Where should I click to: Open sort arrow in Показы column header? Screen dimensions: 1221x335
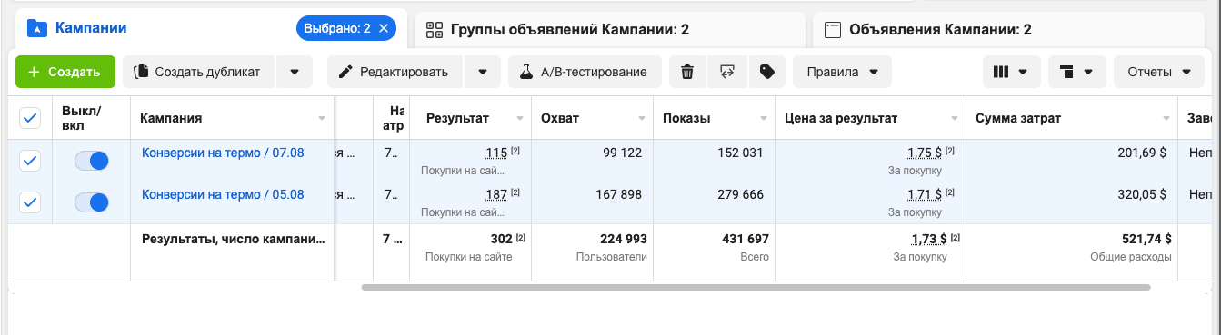(764, 119)
